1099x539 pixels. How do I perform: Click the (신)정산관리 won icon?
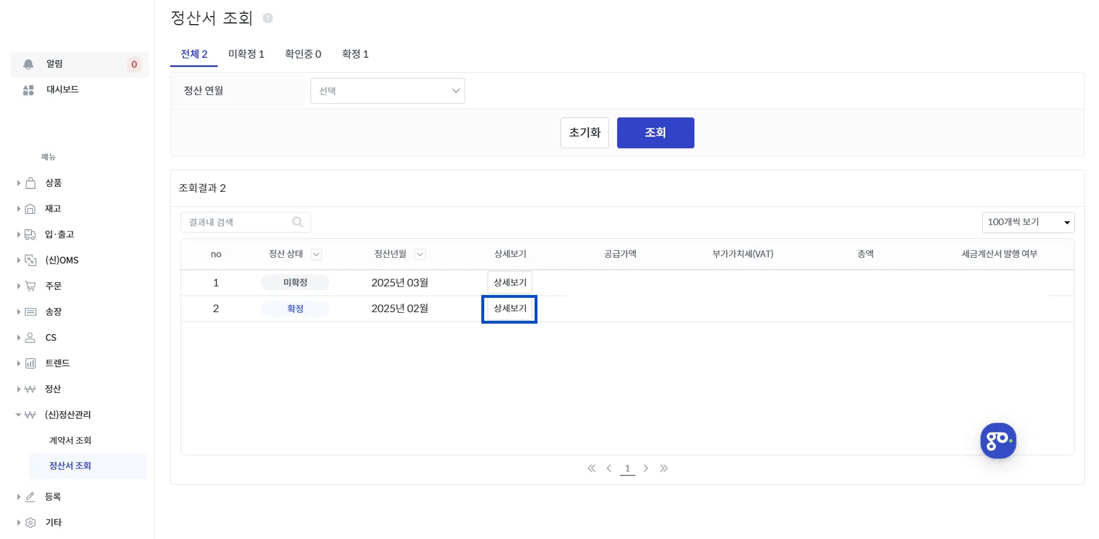point(30,415)
